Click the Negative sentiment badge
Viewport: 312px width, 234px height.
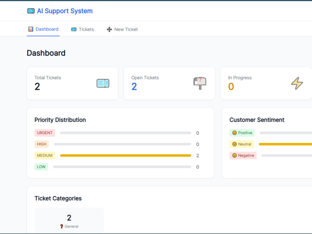tap(243, 156)
